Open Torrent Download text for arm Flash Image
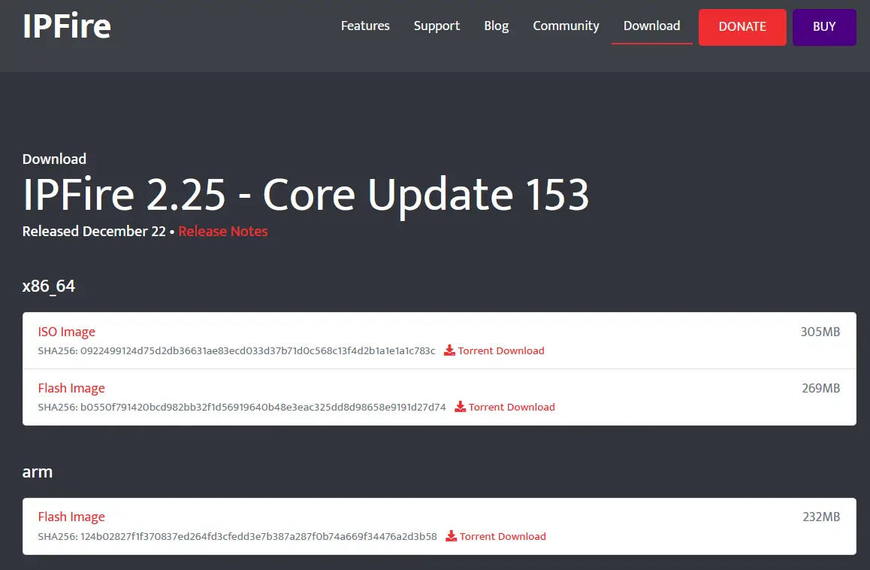The image size is (870, 570). (x=503, y=536)
